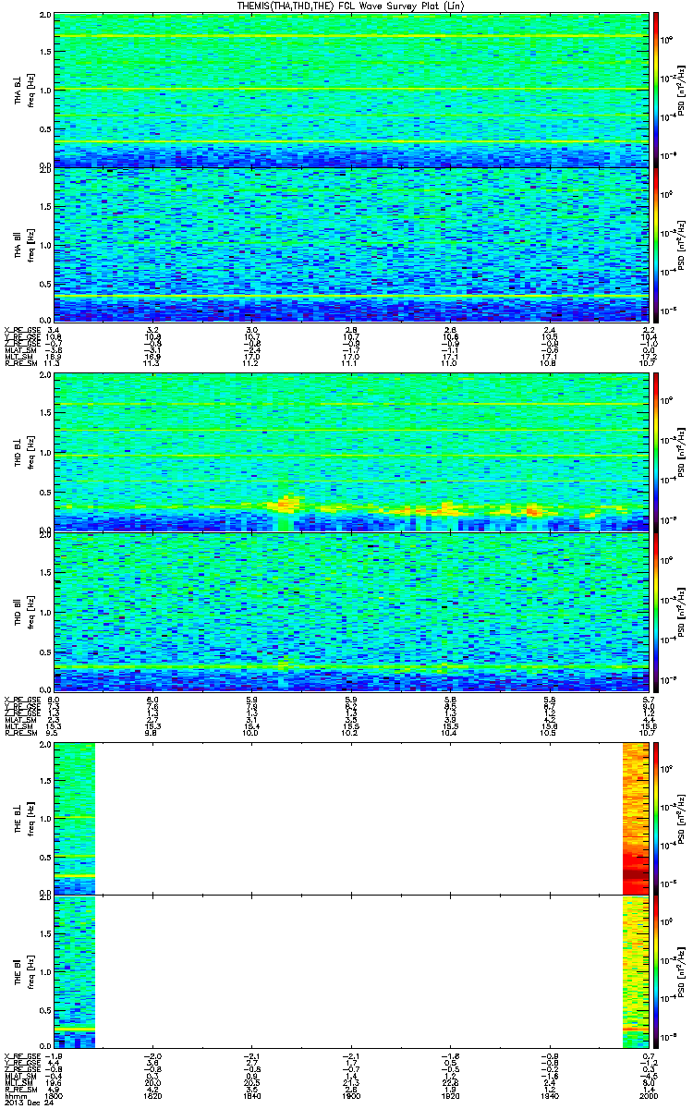Screen dimensions: 693x1109
Task: Click the THA B-perpendicular PSD color bar
Action: [657, 90]
